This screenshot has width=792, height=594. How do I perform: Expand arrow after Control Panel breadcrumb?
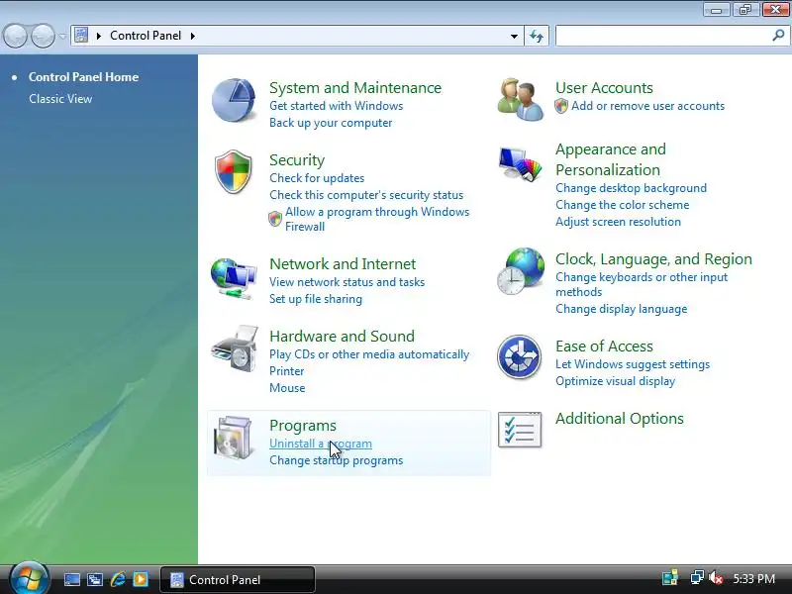pyautogui.click(x=193, y=36)
